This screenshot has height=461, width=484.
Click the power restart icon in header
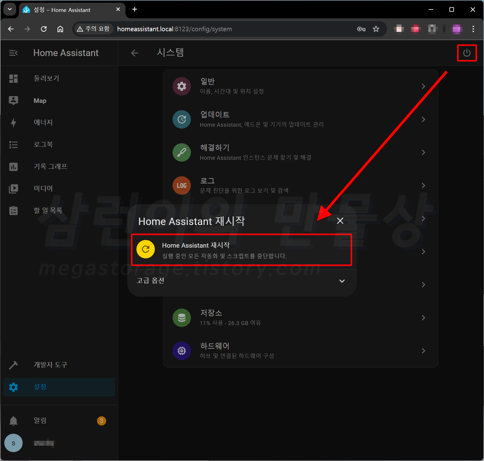(x=467, y=53)
